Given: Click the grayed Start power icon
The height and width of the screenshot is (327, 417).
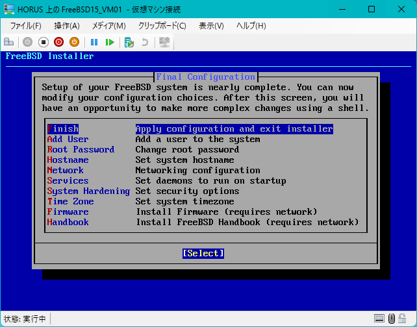Looking at the screenshot, I should [x=28, y=42].
